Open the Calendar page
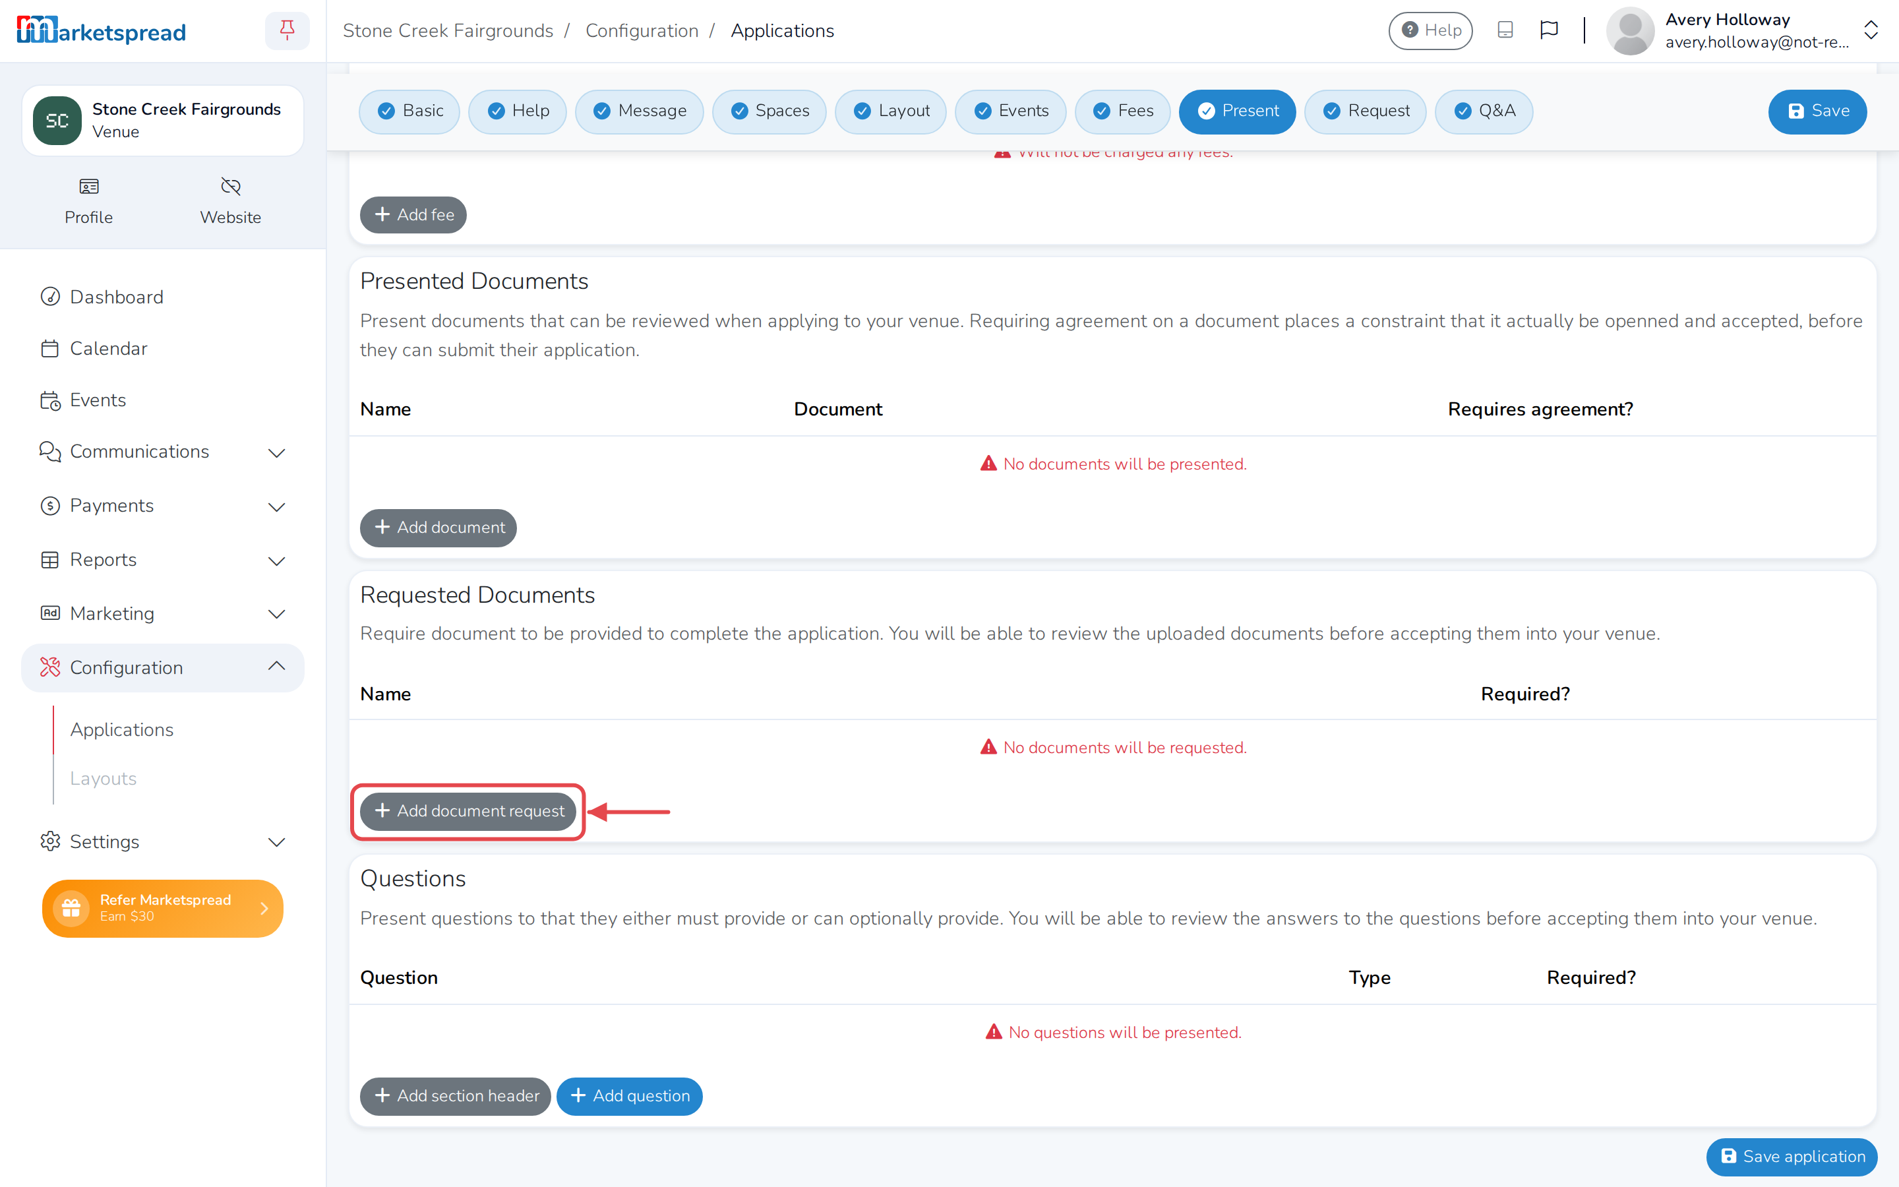 [108, 349]
